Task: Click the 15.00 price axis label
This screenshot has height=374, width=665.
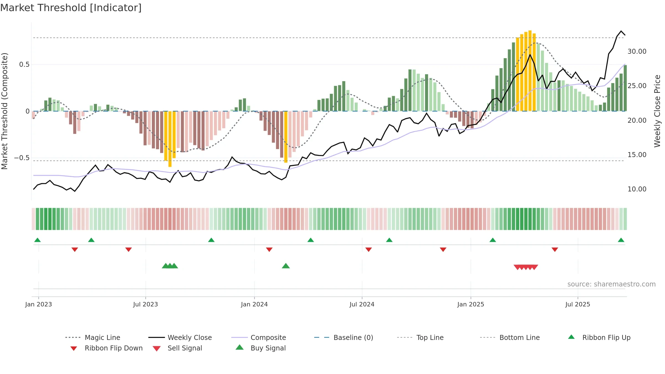Action: point(637,155)
